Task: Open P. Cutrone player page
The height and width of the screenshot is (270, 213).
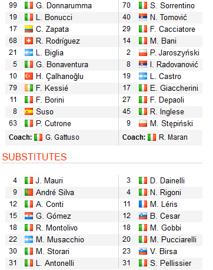Action: 54,123
